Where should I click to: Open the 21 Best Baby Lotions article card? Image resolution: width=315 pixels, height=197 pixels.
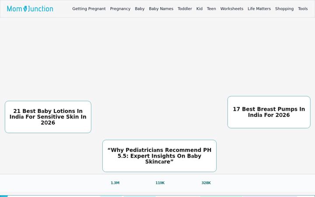point(48,117)
